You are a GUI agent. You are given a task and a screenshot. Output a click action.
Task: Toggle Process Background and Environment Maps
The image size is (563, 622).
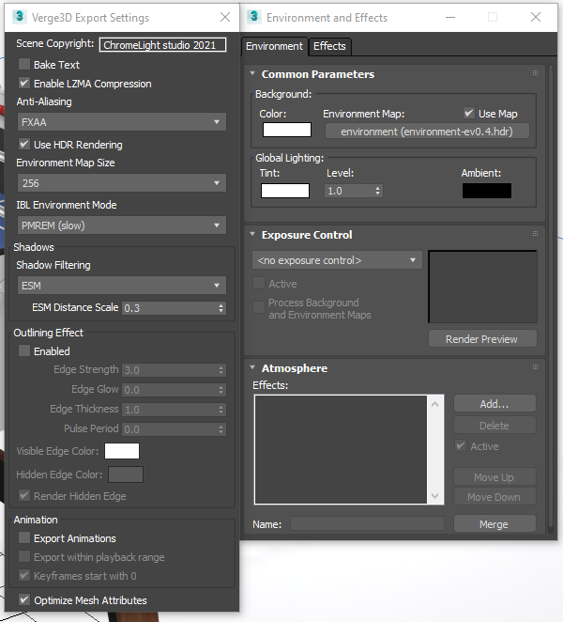coord(259,307)
